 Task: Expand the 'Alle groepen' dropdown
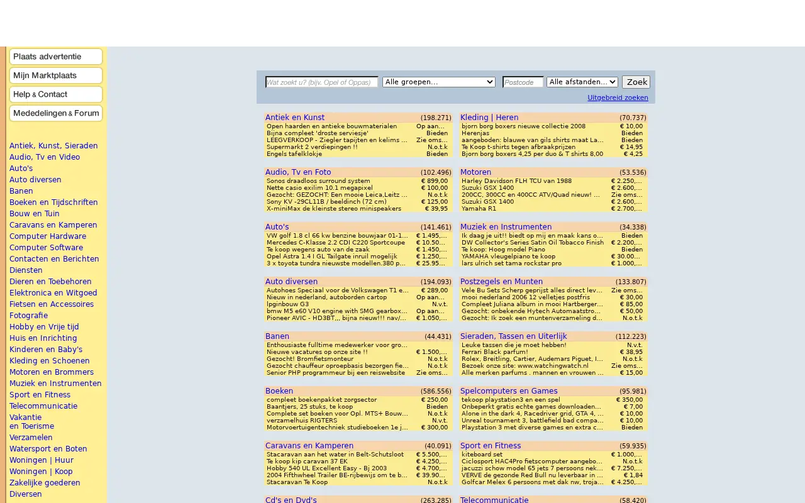439,82
